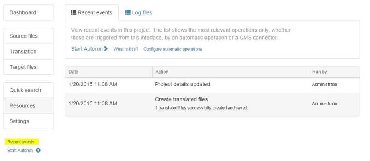Click the Start Autorun link in main panel

tap(87, 49)
